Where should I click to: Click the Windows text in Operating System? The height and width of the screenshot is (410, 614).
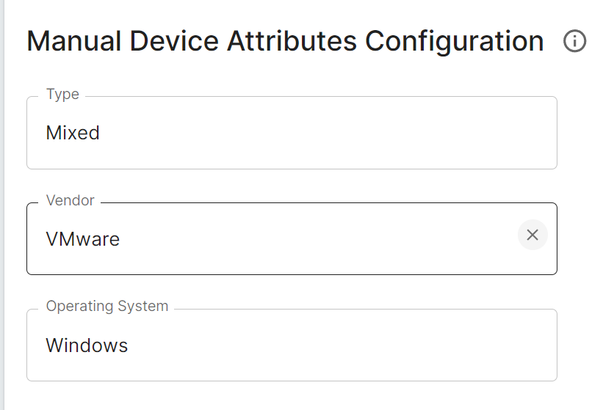87,345
